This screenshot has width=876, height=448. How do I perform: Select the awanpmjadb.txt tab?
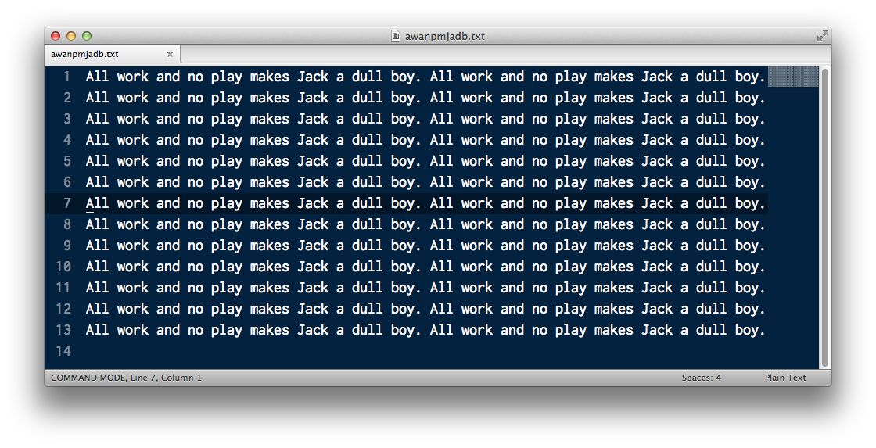coord(112,54)
